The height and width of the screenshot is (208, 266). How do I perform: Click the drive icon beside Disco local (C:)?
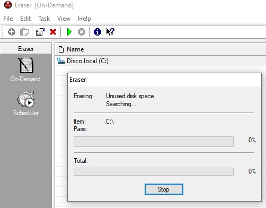pos(61,61)
